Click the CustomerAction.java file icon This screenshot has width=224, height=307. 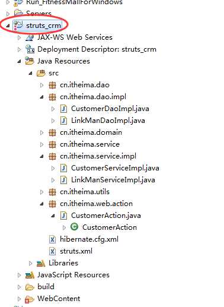tap(63, 216)
